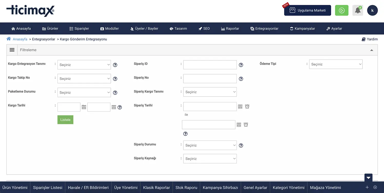Open Anasayfa in main menu

(21, 28)
